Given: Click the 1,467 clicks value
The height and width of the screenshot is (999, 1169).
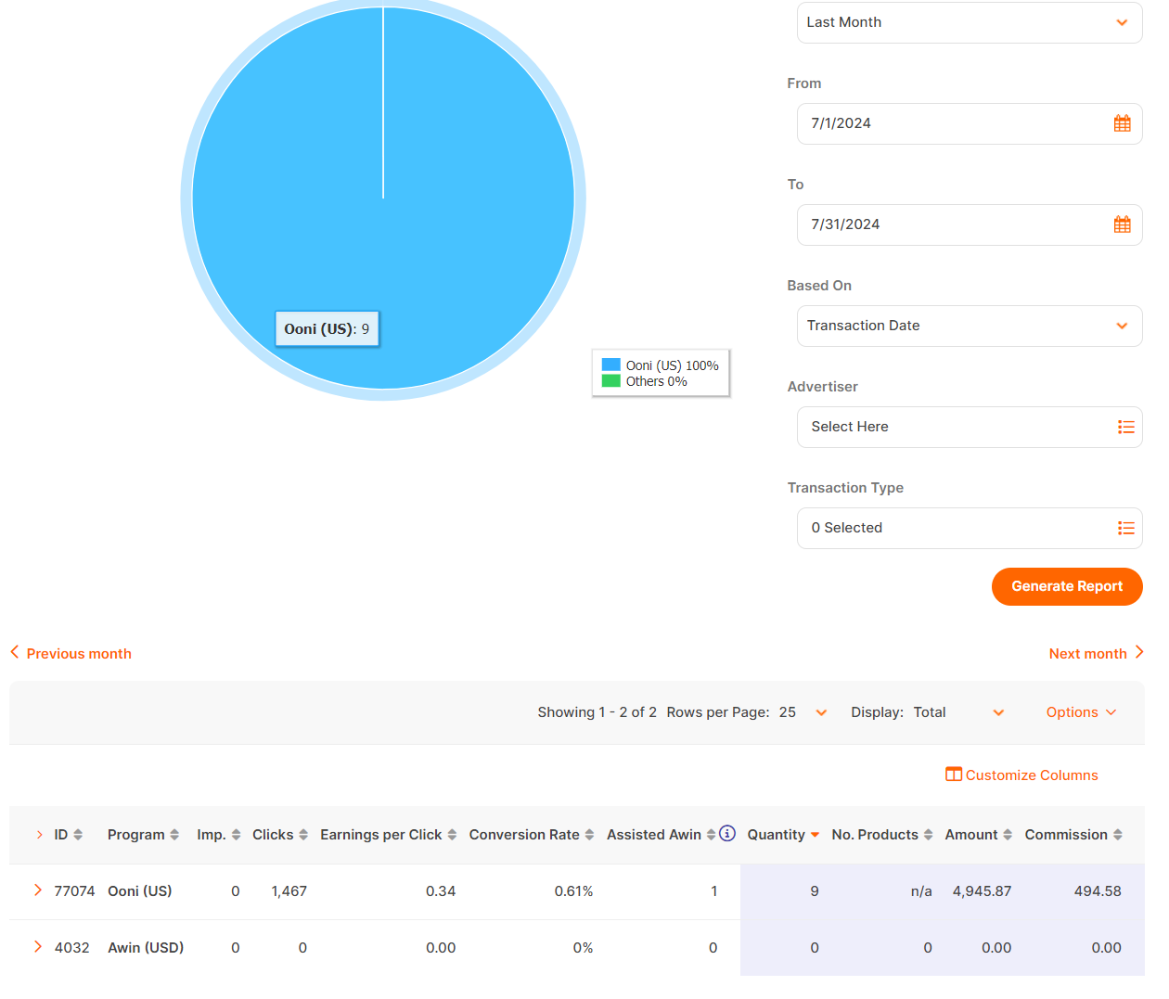Looking at the screenshot, I should 289,891.
